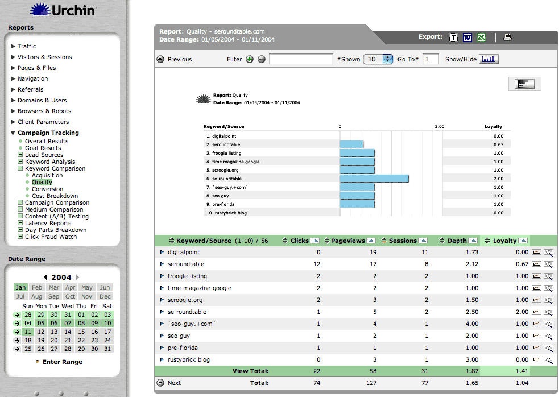Sort by Loyalty column arrows
The width and height of the screenshot is (559, 397).
tap(487, 241)
